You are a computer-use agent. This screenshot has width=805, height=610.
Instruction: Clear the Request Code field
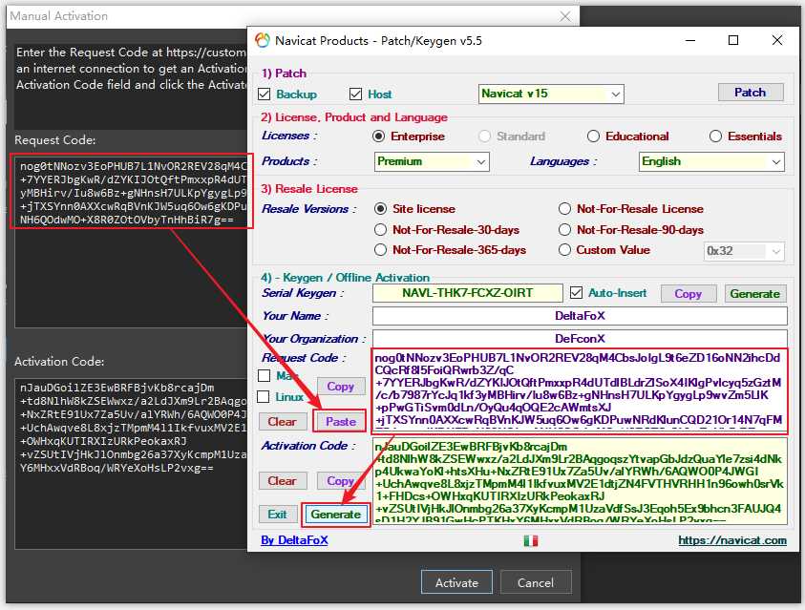(282, 422)
